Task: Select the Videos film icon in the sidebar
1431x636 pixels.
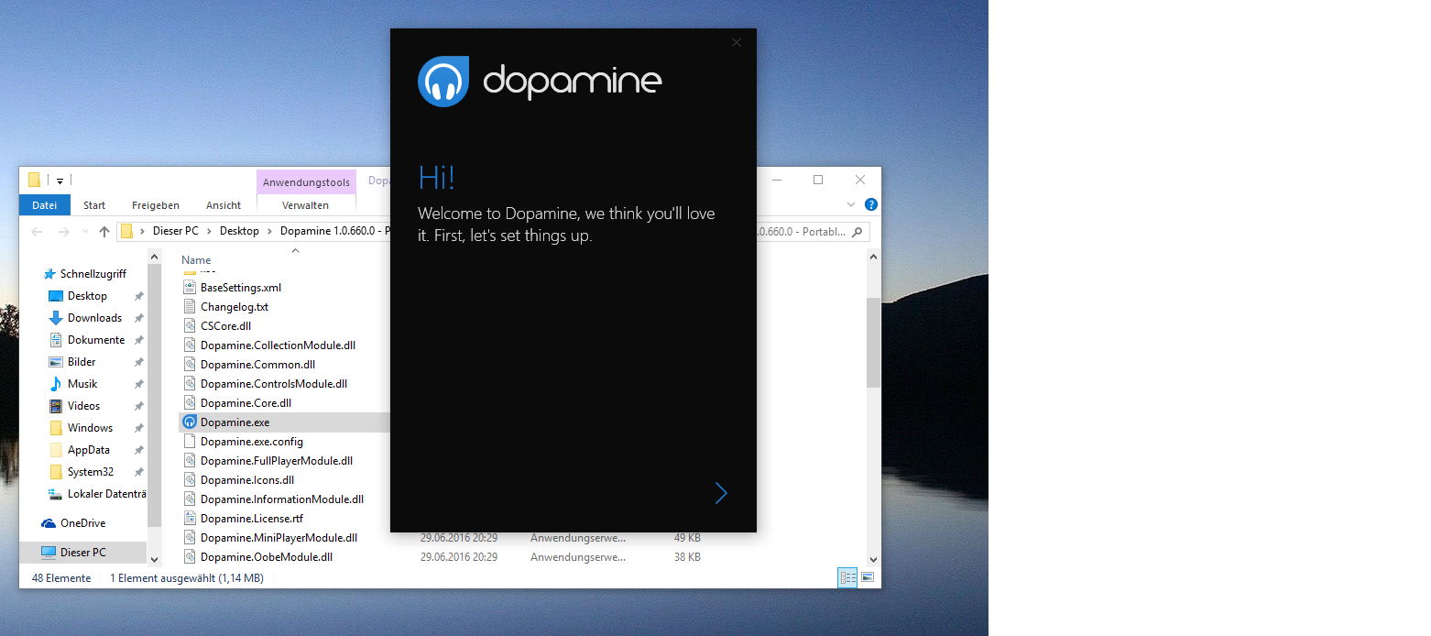Action: [55, 406]
